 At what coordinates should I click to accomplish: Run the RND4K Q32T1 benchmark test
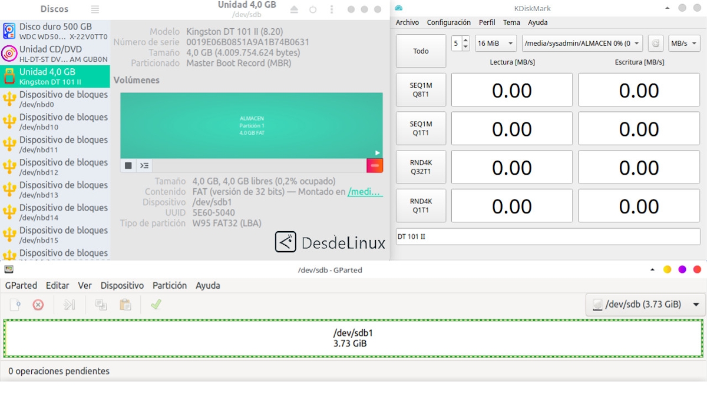click(x=421, y=167)
